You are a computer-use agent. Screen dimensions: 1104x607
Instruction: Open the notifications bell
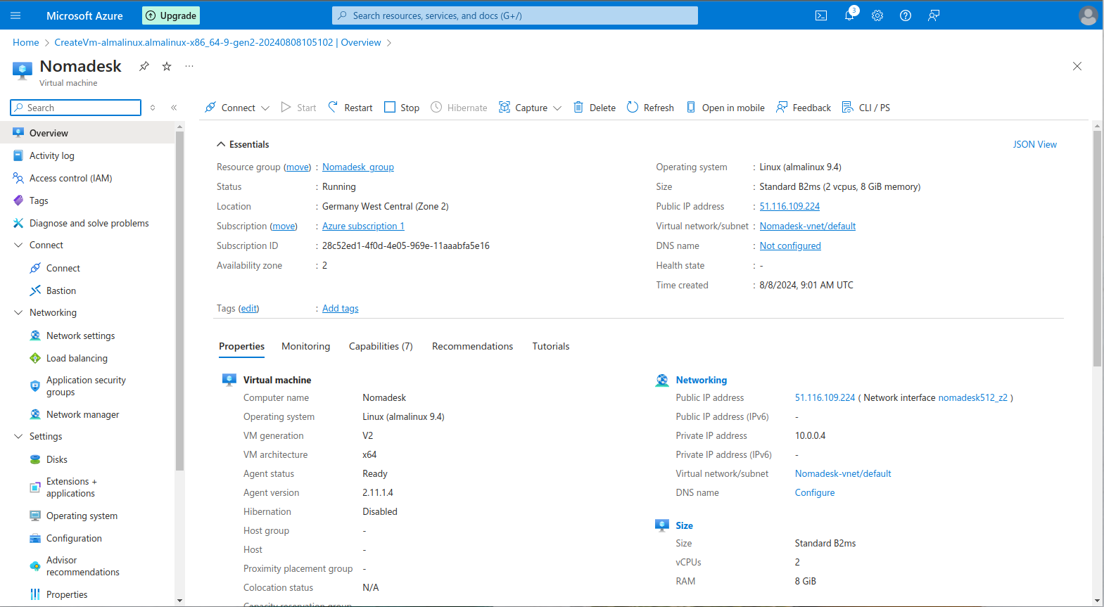pyautogui.click(x=849, y=15)
